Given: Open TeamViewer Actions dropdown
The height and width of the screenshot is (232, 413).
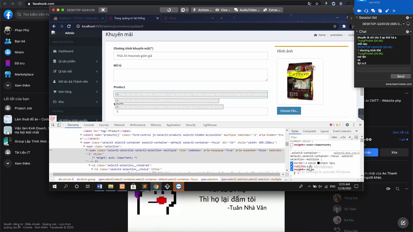Looking at the screenshot, I should pos(202,10).
